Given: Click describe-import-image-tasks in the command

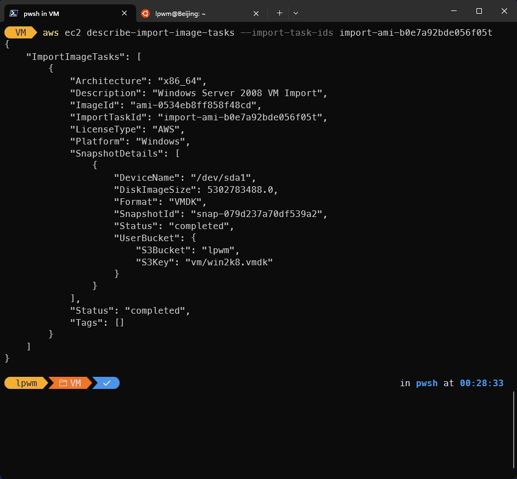Looking at the screenshot, I should pos(161,32).
